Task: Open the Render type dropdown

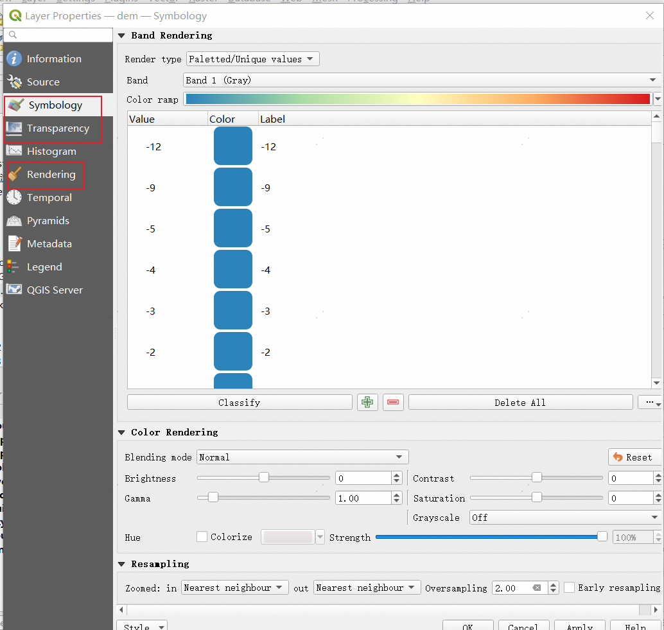Action: [x=252, y=59]
